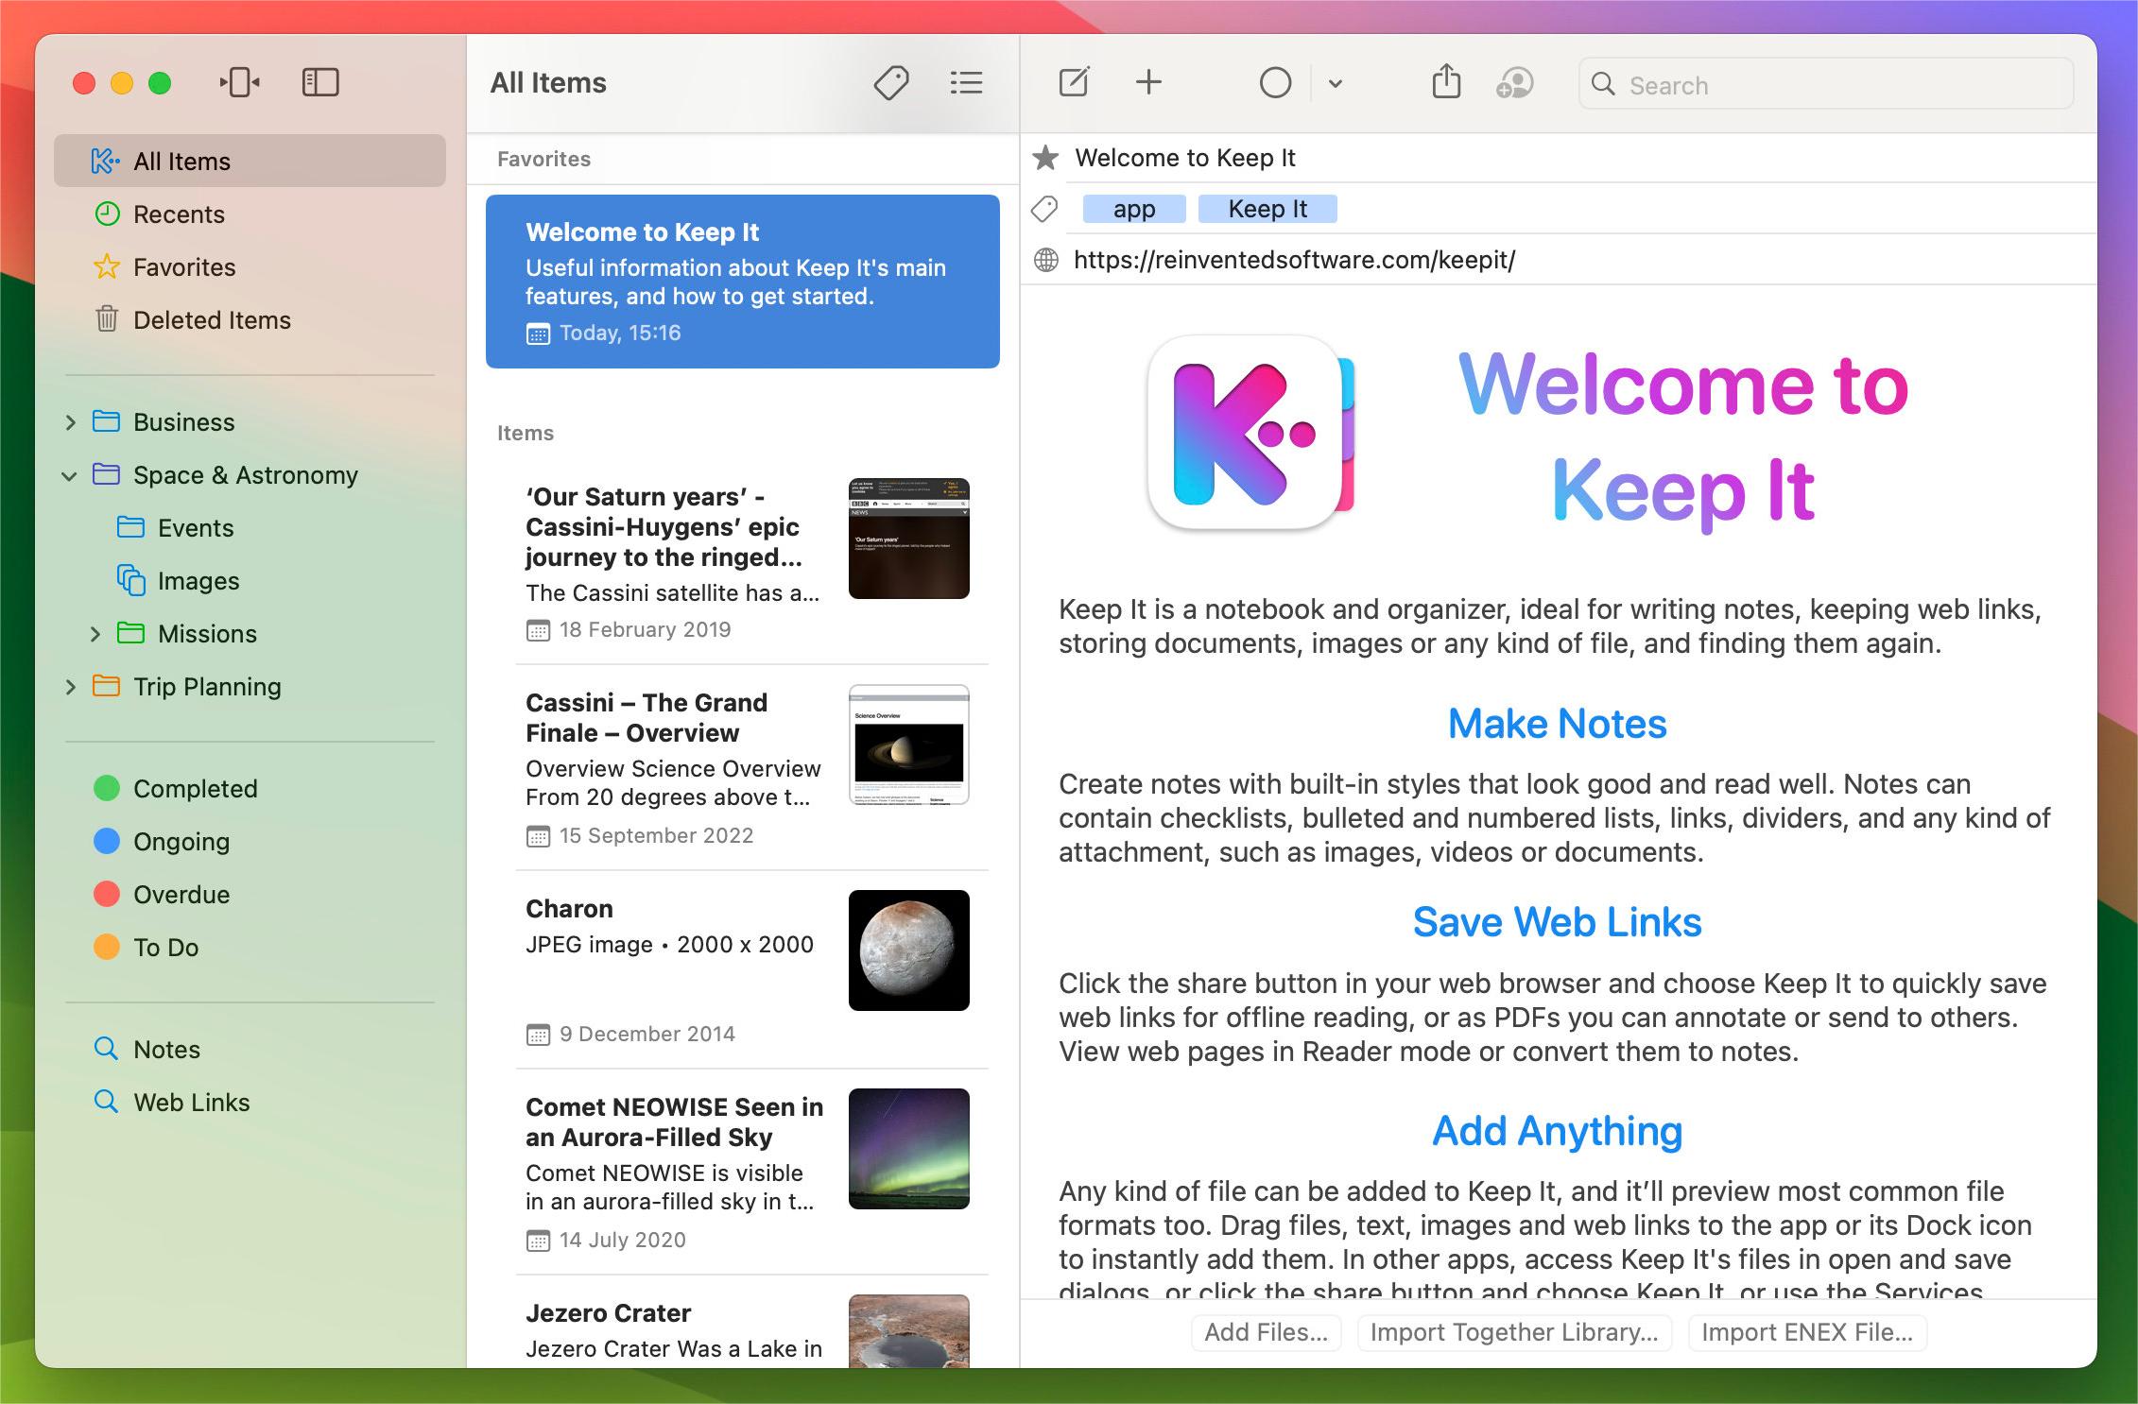Click the share icon in toolbar
Image resolution: width=2138 pixels, height=1404 pixels.
pos(1446,81)
